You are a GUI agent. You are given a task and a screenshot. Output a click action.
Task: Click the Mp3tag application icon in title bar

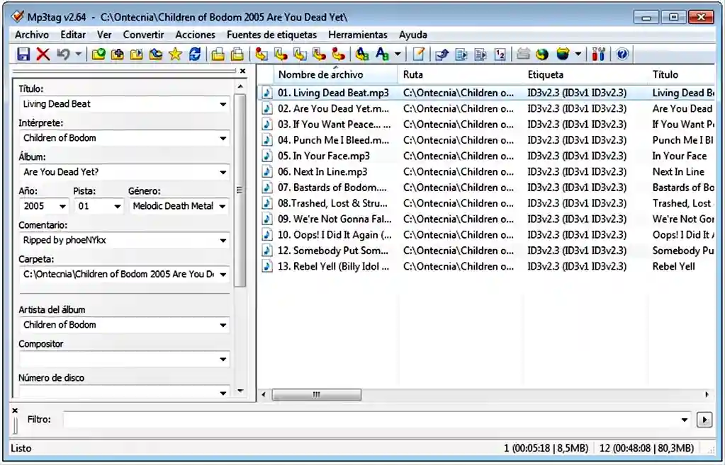tap(18, 16)
